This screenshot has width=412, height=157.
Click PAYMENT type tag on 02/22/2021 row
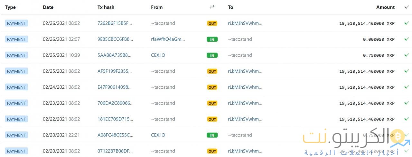(16, 119)
